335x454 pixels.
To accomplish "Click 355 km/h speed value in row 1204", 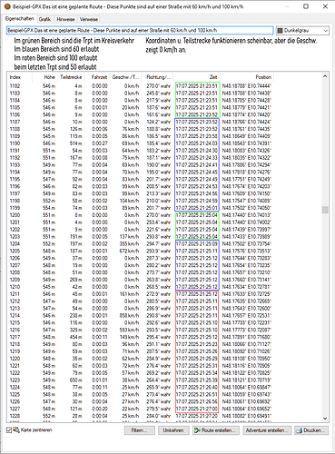I will (x=129, y=243).
